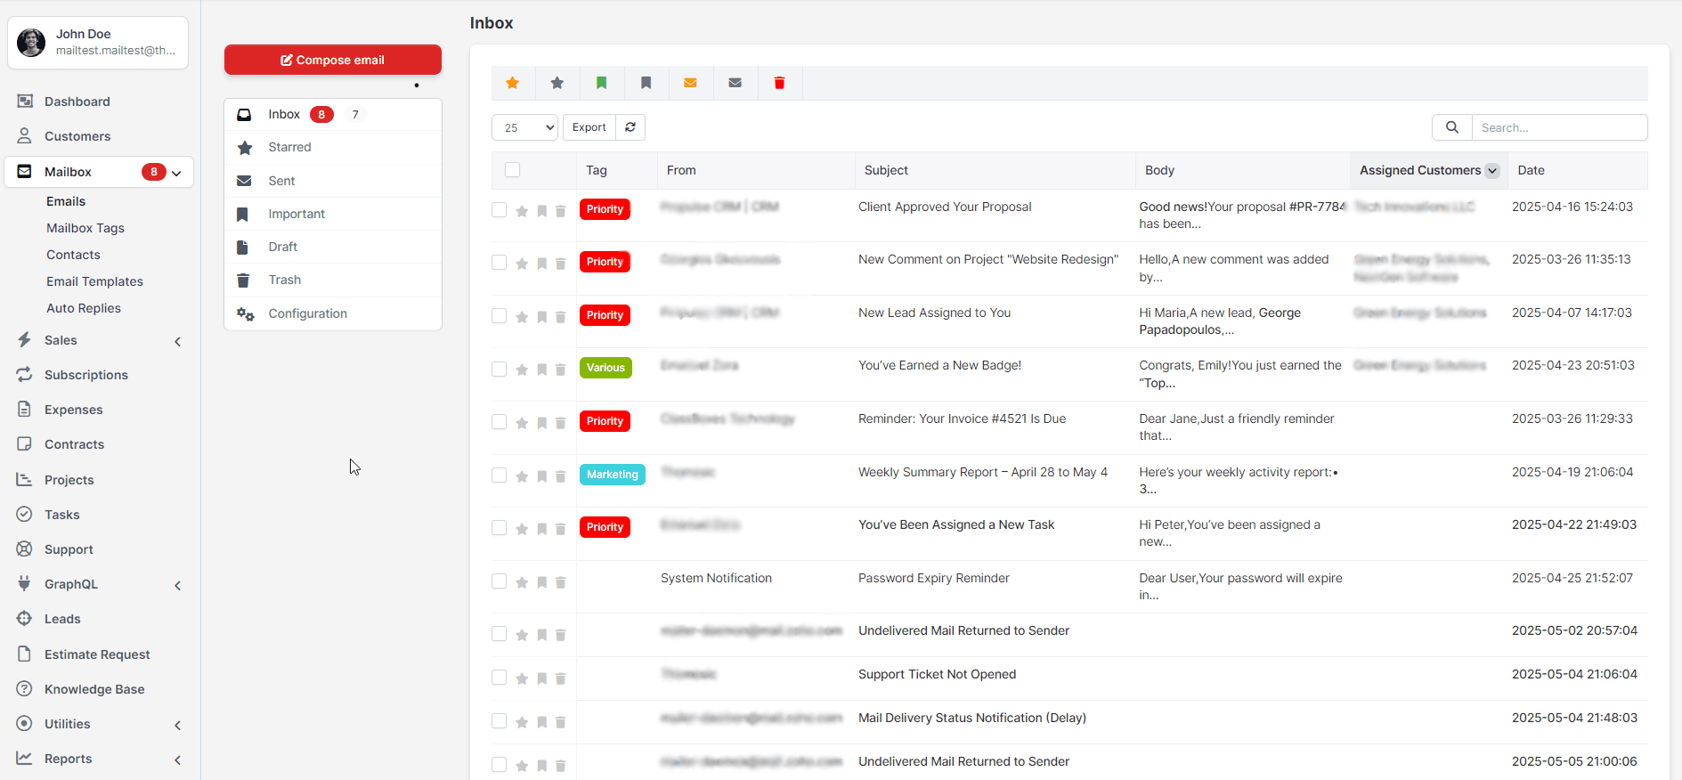The height and width of the screenshot is (780, 1682).
Task: Go to Subscriptions in sidebar
Action: 85,375
